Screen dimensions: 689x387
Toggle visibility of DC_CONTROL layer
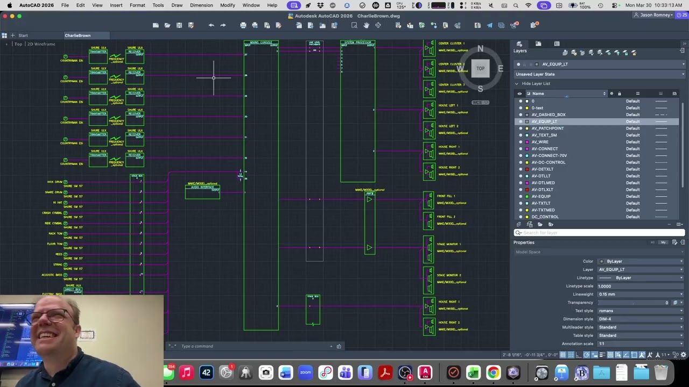click(x=520, y=217)
